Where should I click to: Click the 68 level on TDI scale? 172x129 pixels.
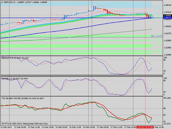tap(165, 108)
